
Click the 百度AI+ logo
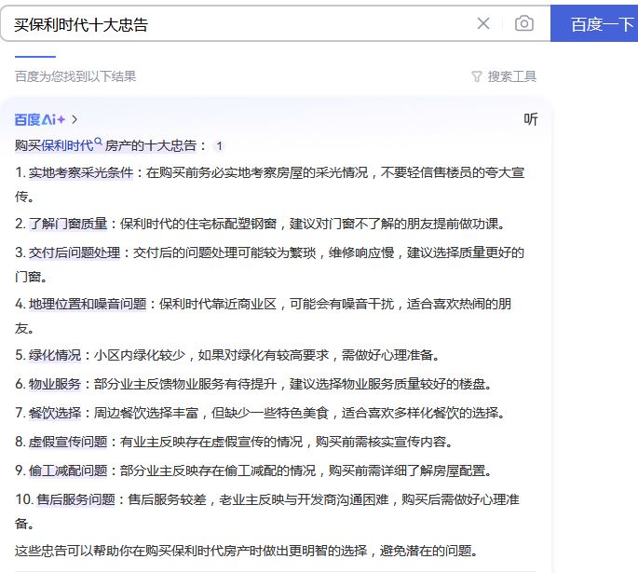tap(39, 119)
